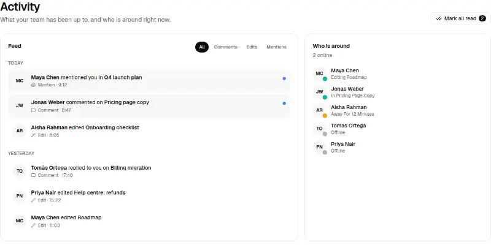Select Jonas Weber's name in Who is around
Viewport: 491px width, 245px height.
(x=347, y=89)
